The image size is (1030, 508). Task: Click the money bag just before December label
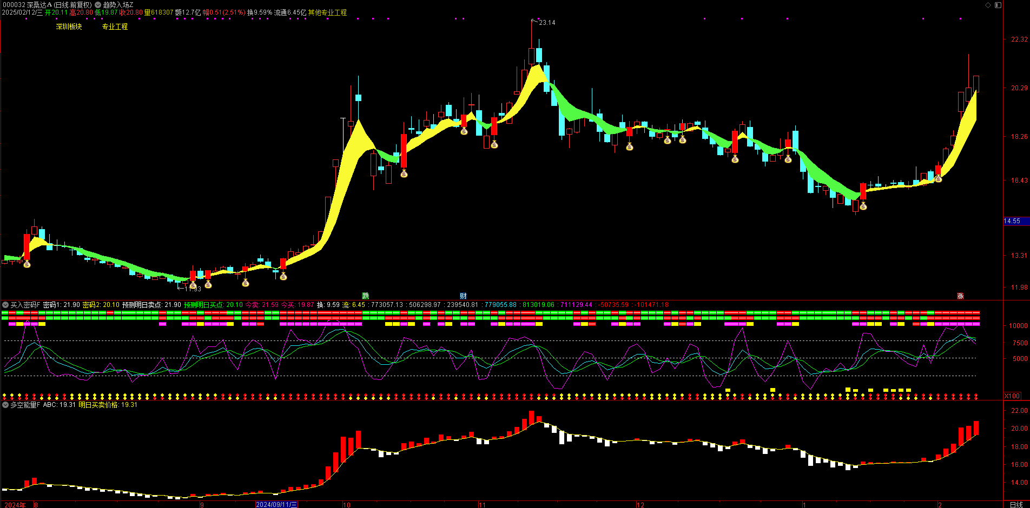pos(629,146)
